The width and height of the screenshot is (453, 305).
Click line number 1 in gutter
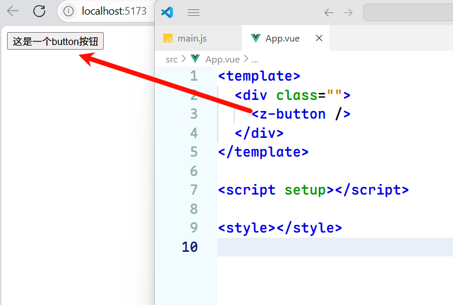click(x=194, y=76)
